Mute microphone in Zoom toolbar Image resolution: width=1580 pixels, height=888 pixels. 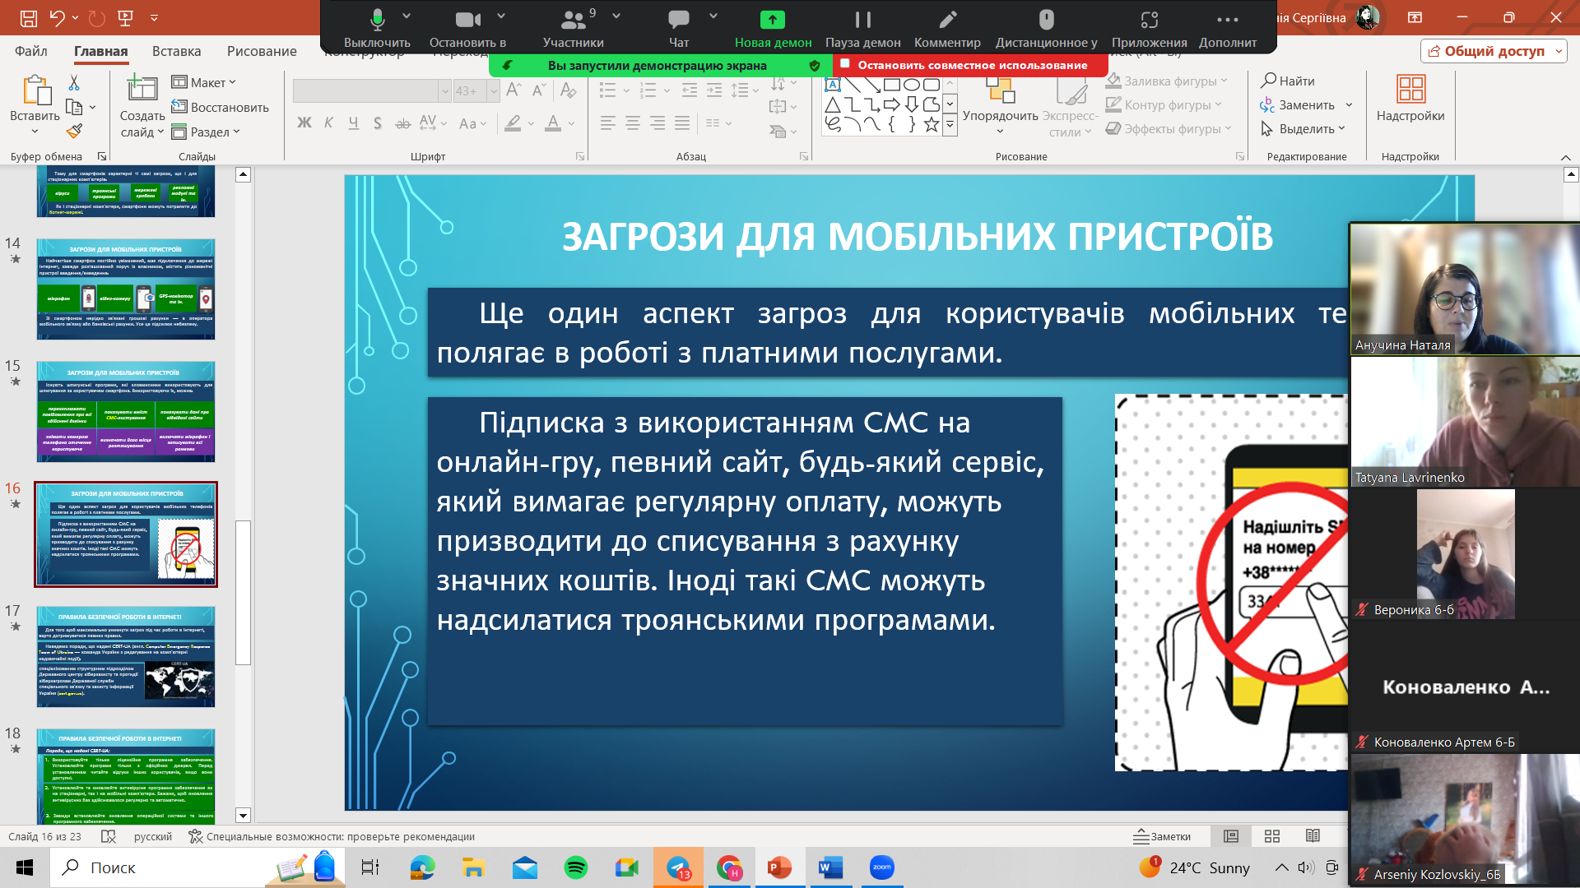point(377,28)
